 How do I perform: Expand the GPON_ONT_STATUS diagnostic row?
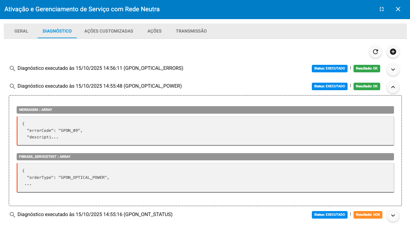click(x=393, y=215)
